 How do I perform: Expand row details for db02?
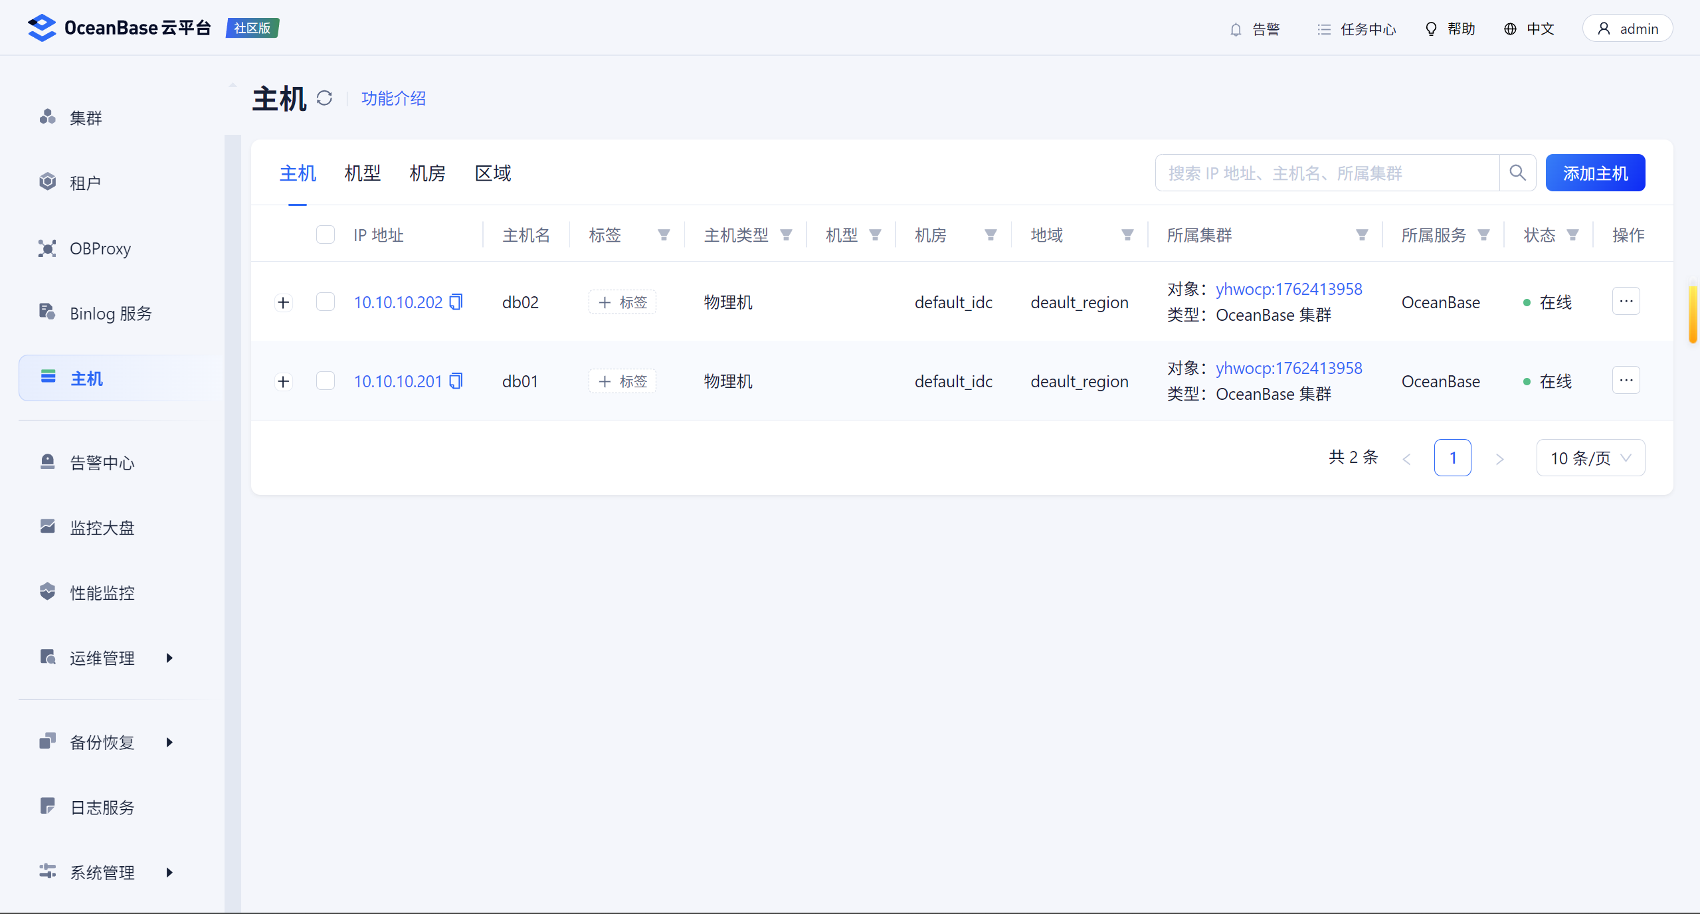click(x=284, y=303)
